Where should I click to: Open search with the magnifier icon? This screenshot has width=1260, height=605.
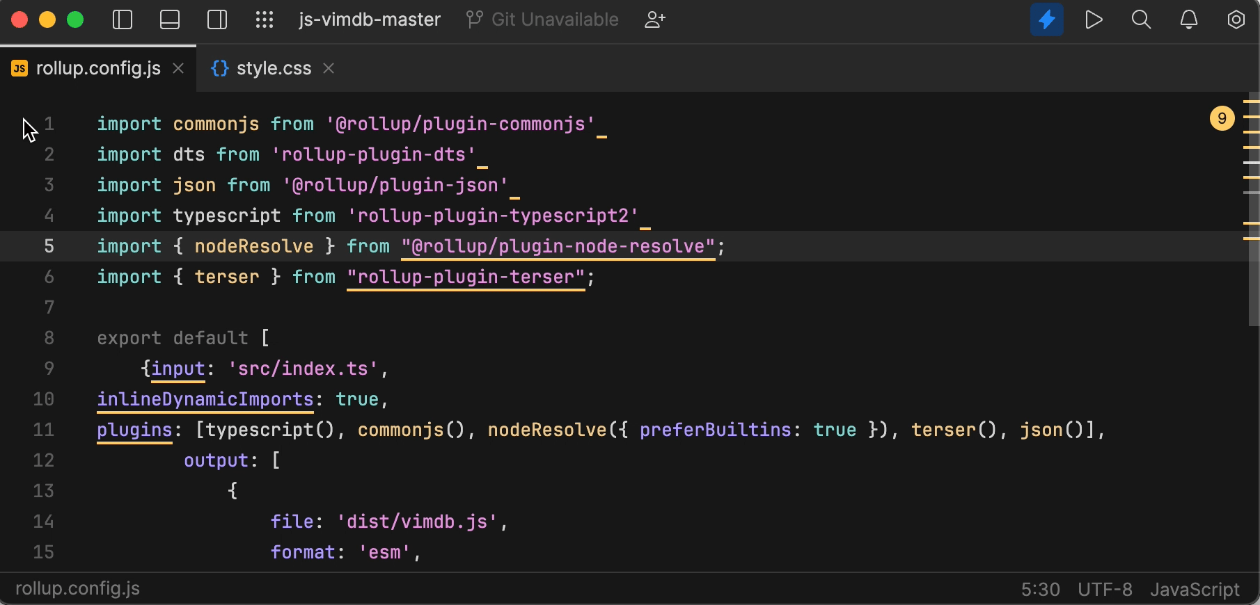pos(1141,19)
